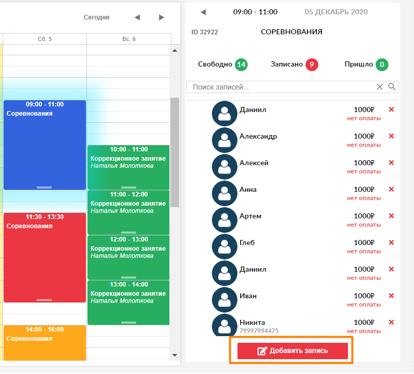Clear the search field with X icon
Screen dimensions: 414x374
tap(380, 87)
